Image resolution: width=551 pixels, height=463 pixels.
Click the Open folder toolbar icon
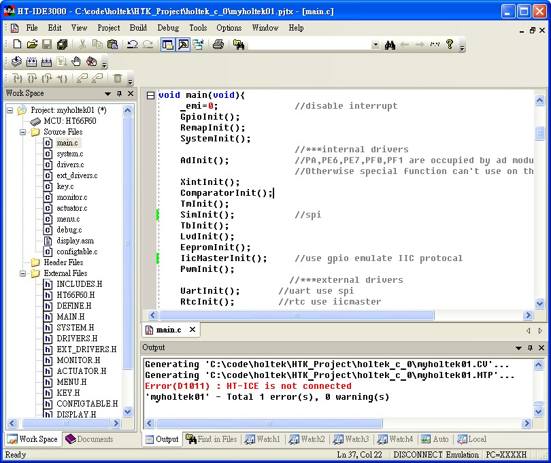coord(32,44)
